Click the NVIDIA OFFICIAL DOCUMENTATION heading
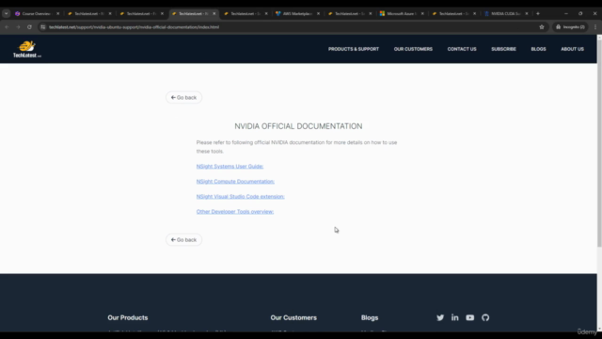The image size is (602, 339). pos(298,126)
